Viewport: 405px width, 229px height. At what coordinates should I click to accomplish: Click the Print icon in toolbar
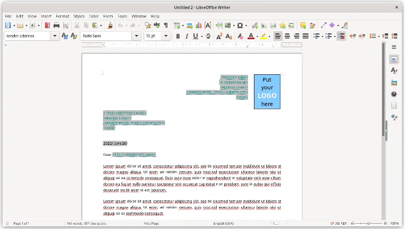[x=56, y=25]
